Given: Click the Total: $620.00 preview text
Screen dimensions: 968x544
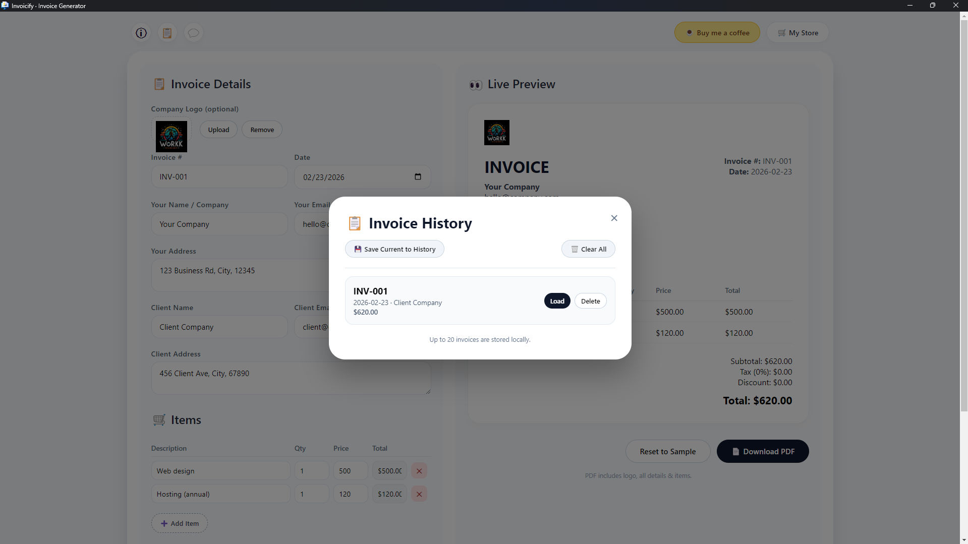Looking at the screenshot, I should [x=757, y=401].
